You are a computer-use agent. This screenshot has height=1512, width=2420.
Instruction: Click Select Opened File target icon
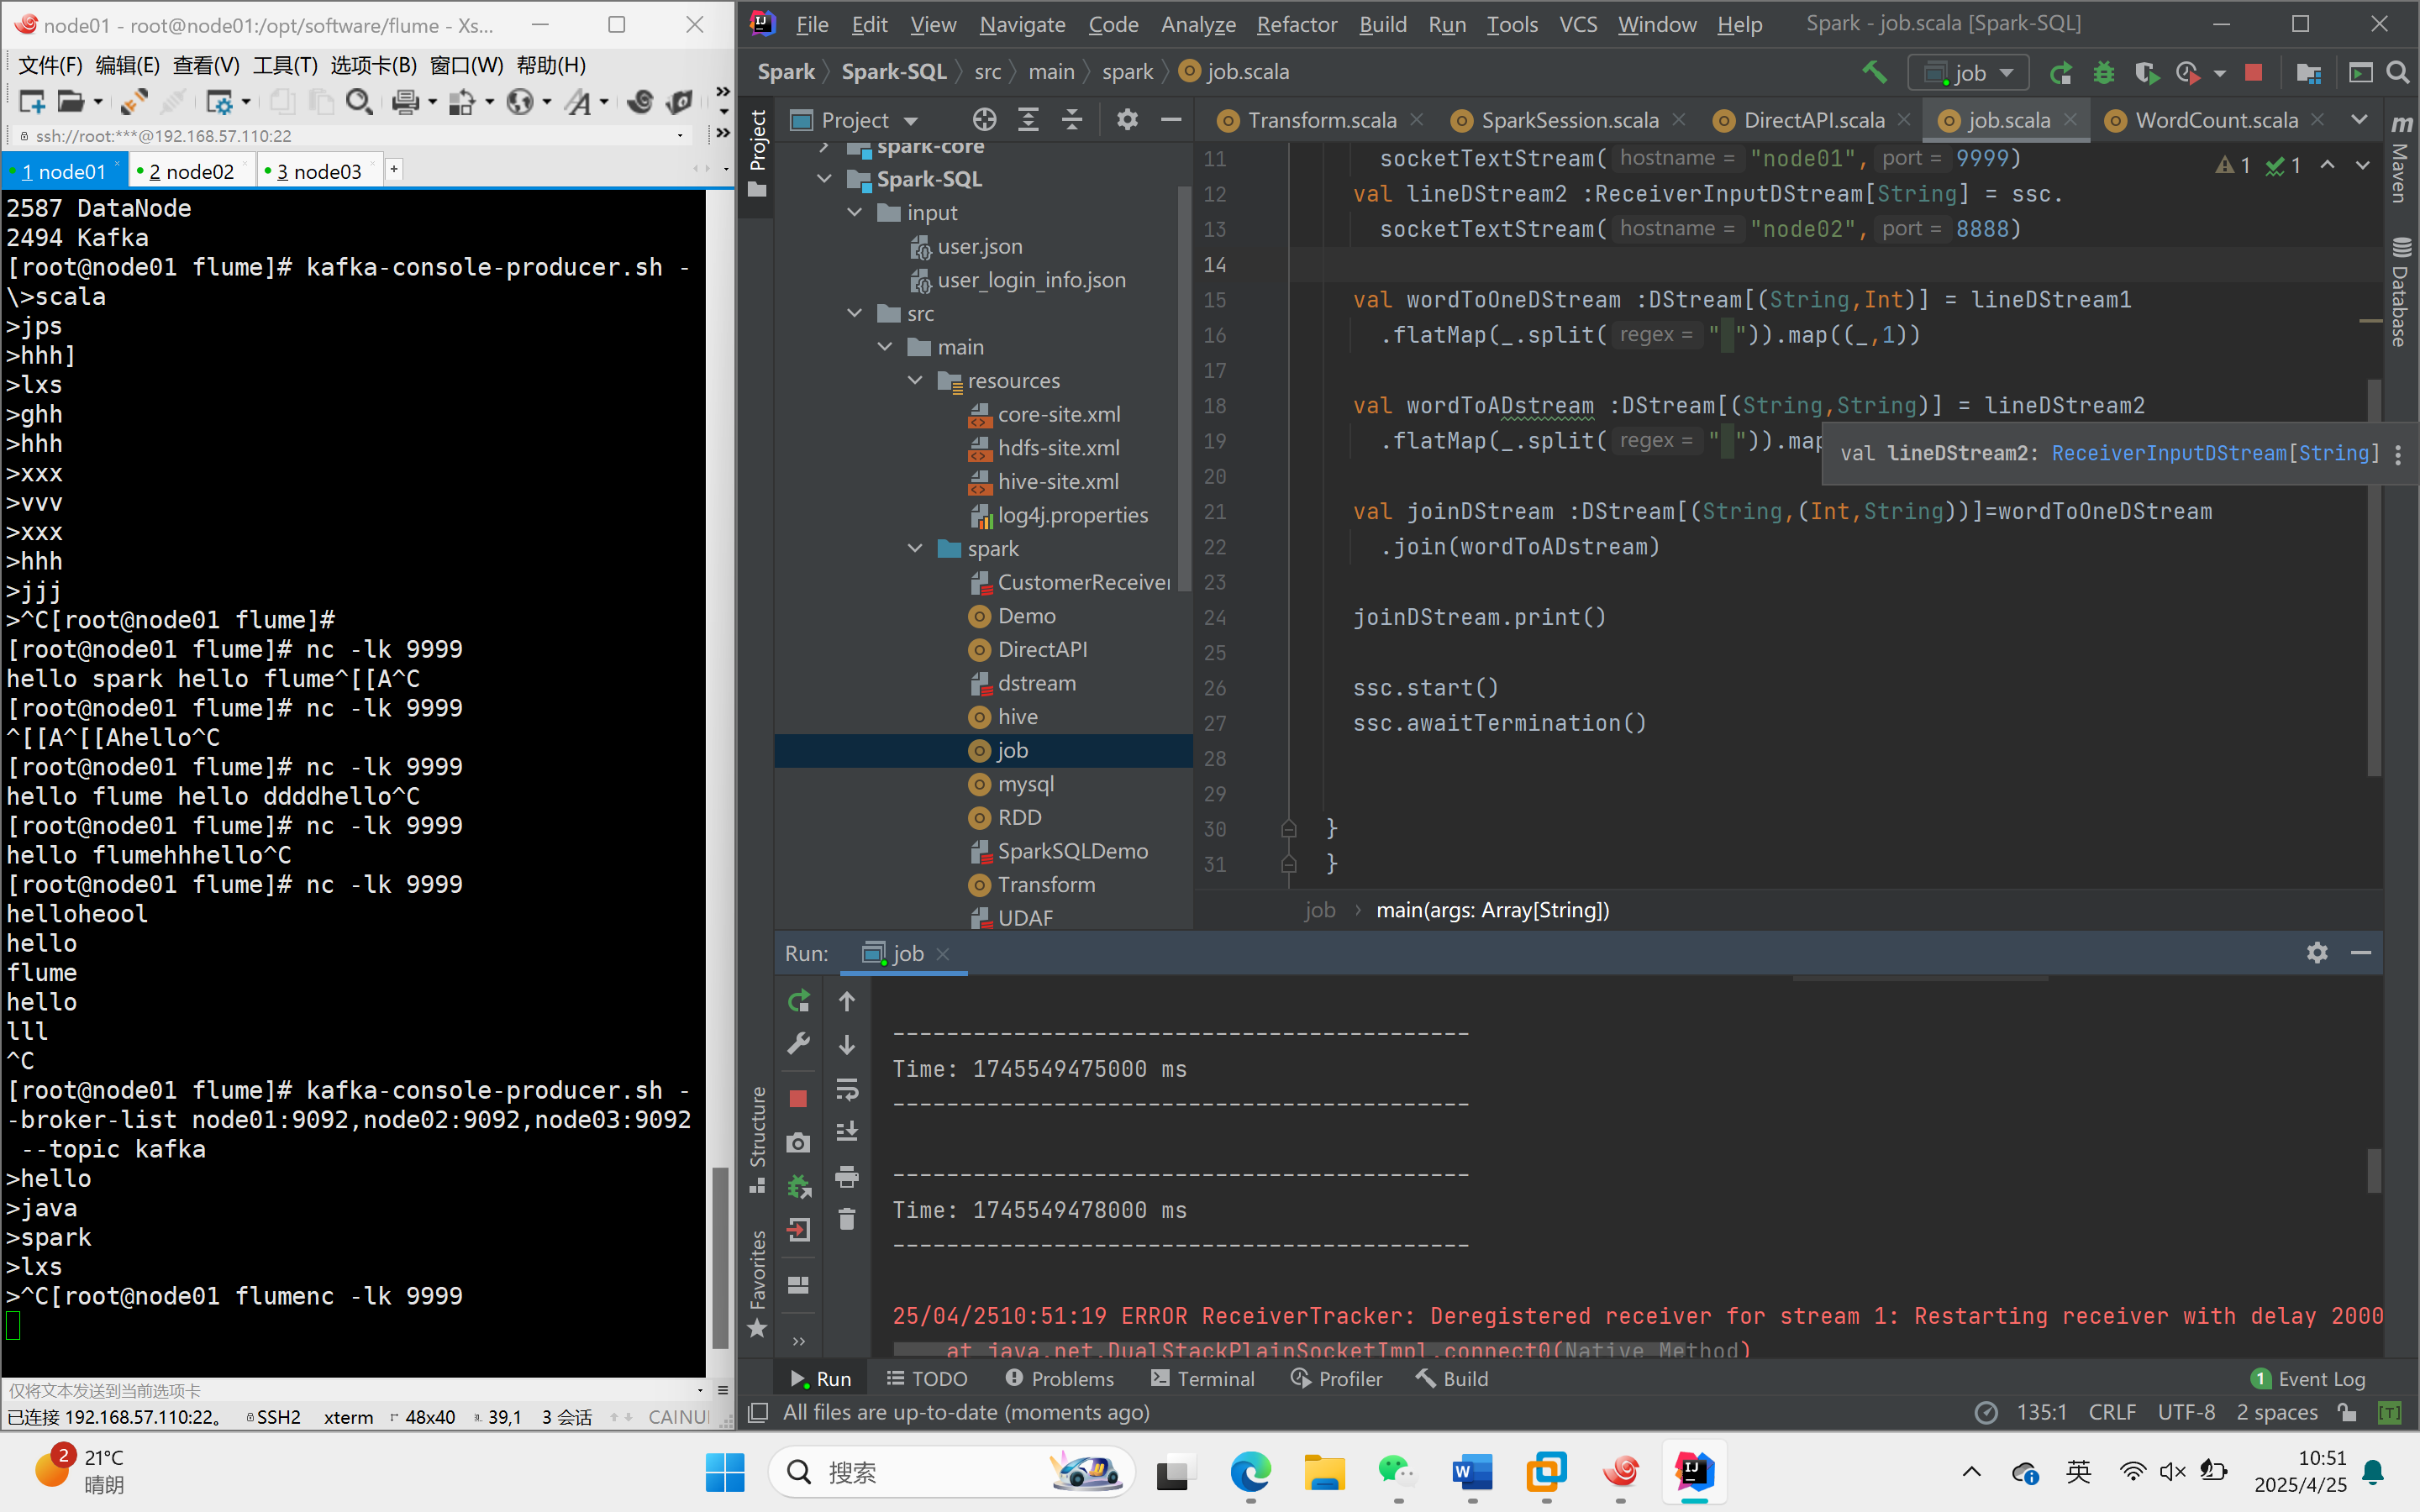[x=984, y=120]
